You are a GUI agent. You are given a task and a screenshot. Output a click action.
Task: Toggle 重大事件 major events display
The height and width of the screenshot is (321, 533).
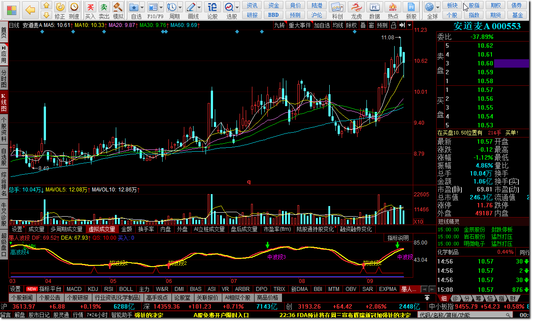pyautogui.click(x=300, y=25)
